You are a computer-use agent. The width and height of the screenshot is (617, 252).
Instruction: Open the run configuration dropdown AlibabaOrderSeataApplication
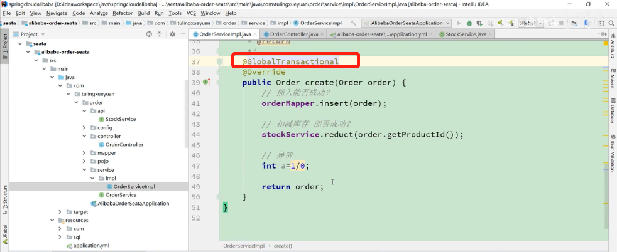point(407,23)
